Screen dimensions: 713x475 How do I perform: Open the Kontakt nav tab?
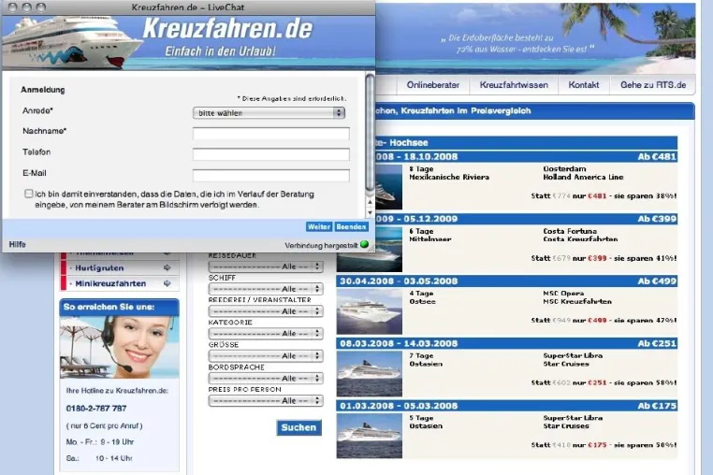pos(583,85)
